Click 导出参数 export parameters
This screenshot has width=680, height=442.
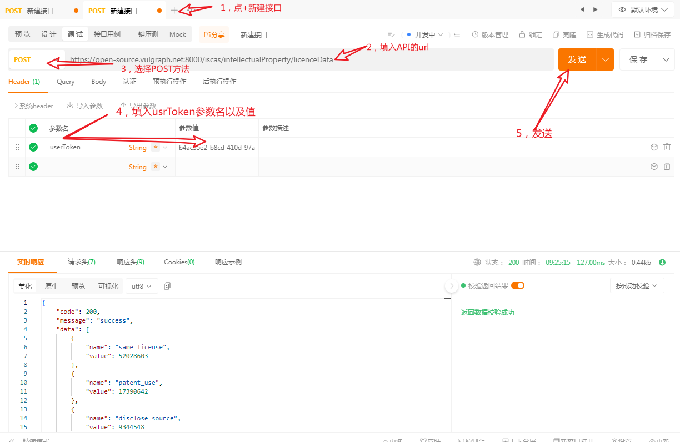(x=138, y=106)
